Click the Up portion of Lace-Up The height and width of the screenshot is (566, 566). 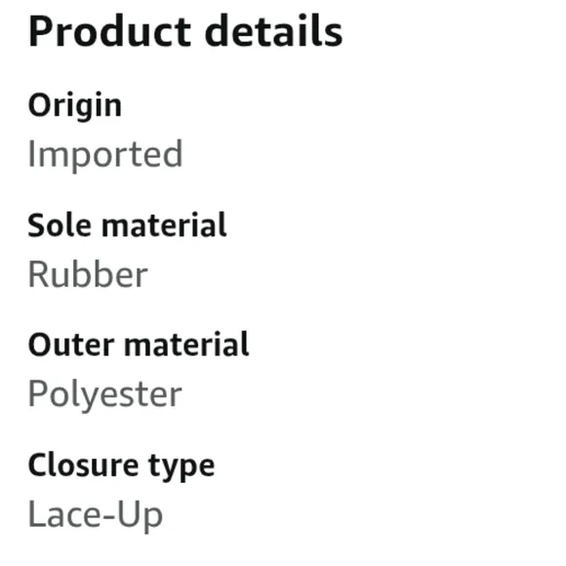pos(140,517)
